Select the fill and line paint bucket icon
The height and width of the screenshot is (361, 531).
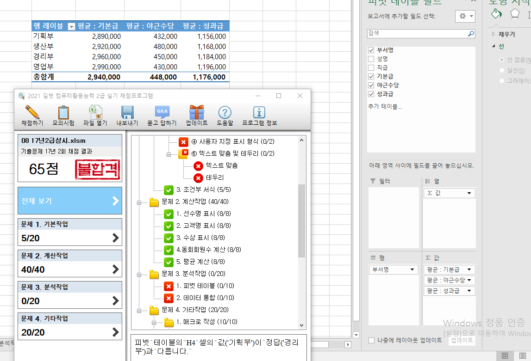496,13
